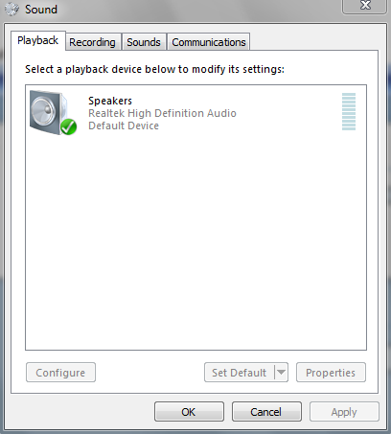Click the Configure button
The image size is (391, 434).
coord(60,373)
